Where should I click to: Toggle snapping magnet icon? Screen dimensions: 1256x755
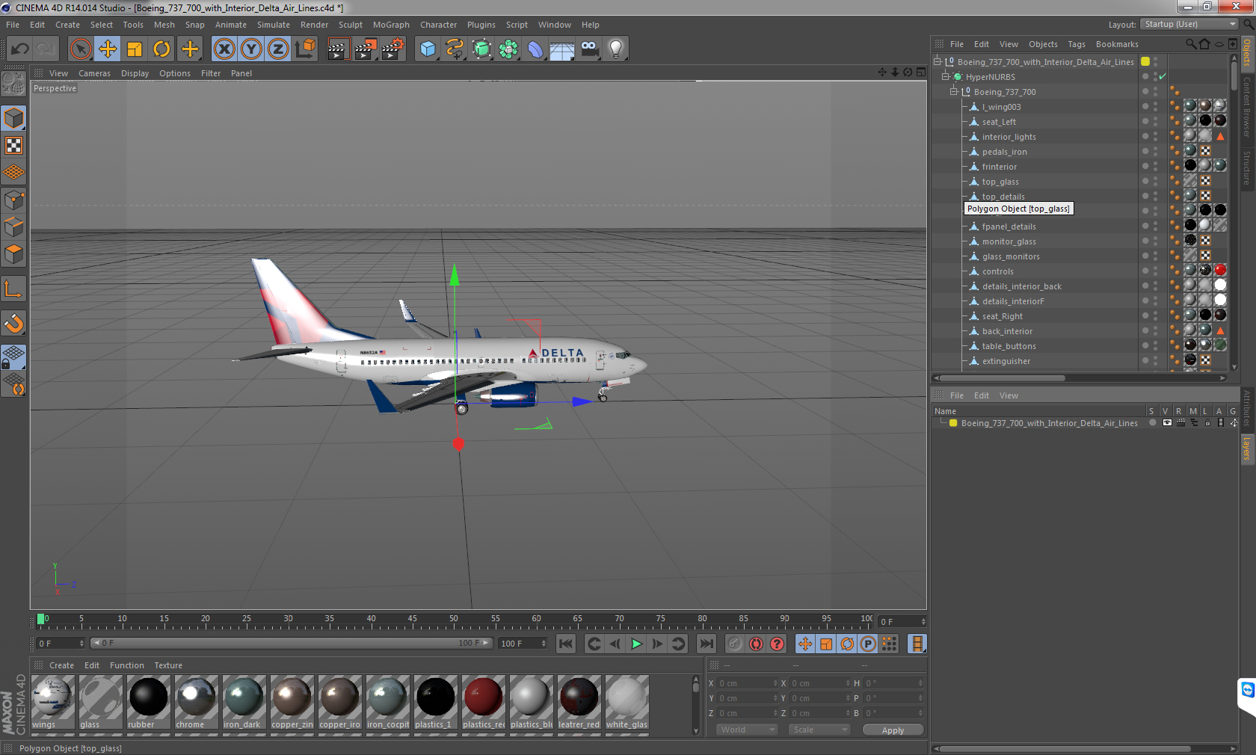coord(13,323)
